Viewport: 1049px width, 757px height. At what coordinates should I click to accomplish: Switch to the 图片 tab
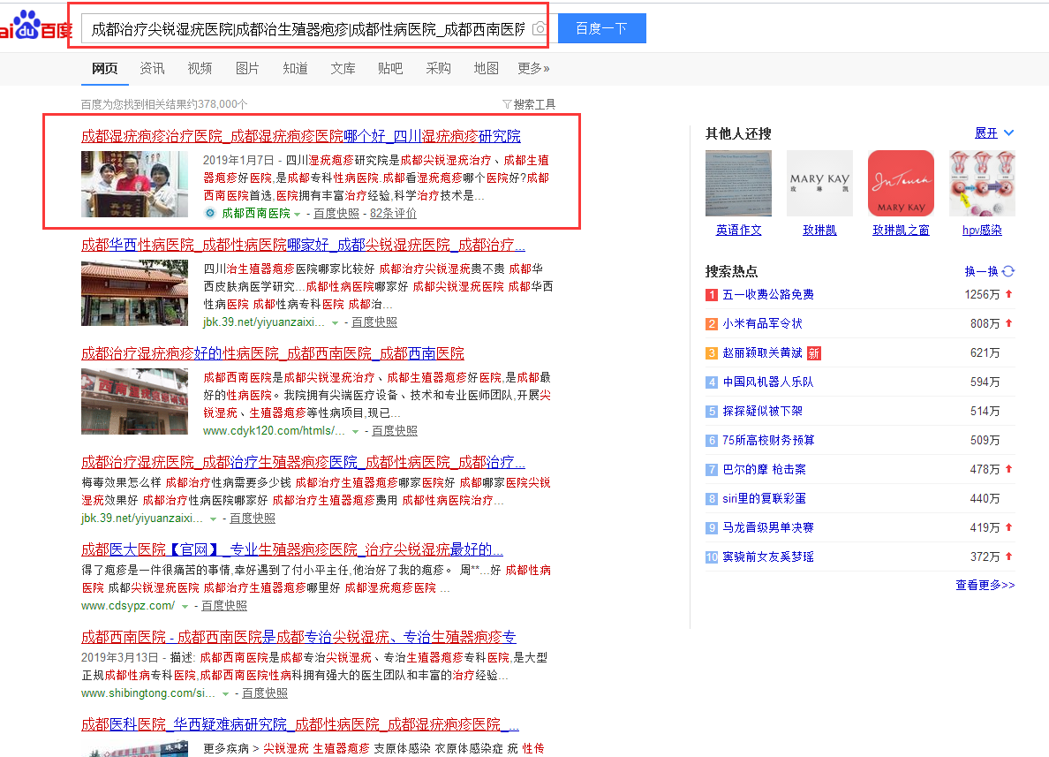247,68
